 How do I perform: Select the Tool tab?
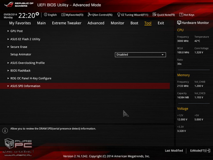pos(148,23)
